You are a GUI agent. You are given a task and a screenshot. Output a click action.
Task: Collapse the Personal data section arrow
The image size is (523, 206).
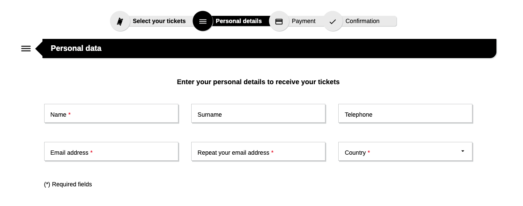click(x=39, y=49)
